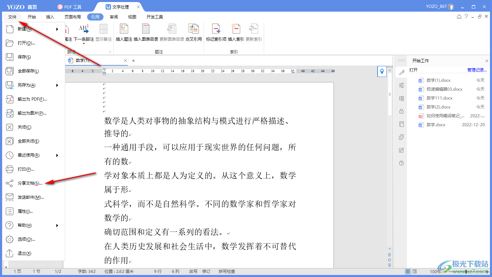
Task: Click the user avatar next to YOZO_867
Action: [451, 7]
